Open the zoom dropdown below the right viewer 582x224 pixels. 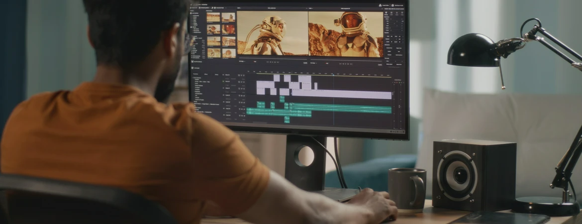pos(313,63)
